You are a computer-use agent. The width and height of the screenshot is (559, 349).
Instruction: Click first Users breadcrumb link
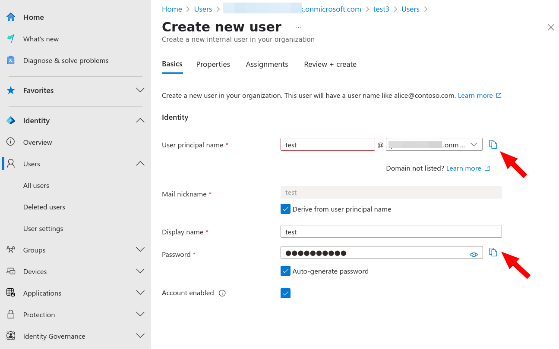[x=203, y=9]
